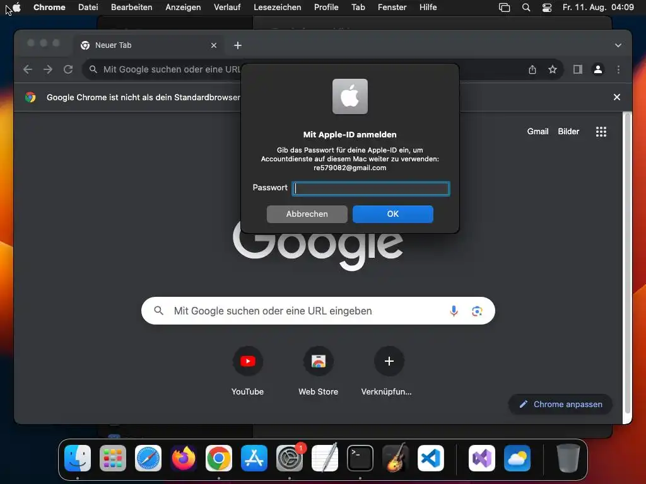Close the Neuer Tab tab

(x=213, y=45)
